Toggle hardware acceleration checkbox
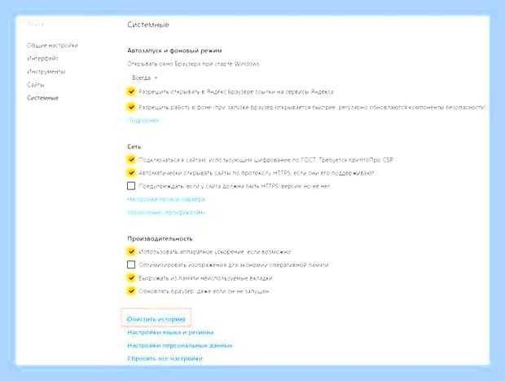 pos(131,251)
